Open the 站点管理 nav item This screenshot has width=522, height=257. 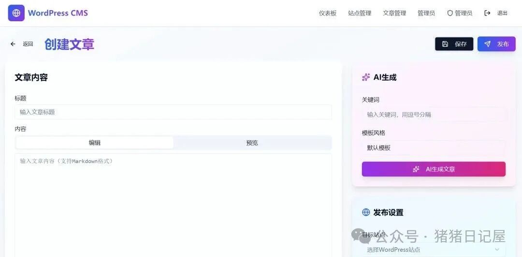pyautogui.click(x=360, y=14)
